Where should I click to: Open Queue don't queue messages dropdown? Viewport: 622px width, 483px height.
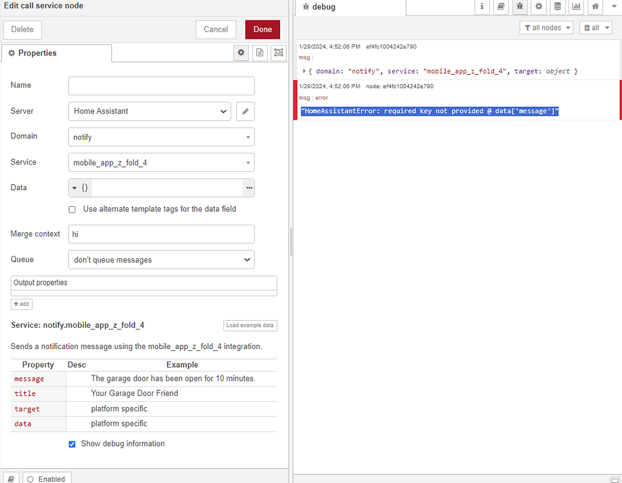click(162, 260)
